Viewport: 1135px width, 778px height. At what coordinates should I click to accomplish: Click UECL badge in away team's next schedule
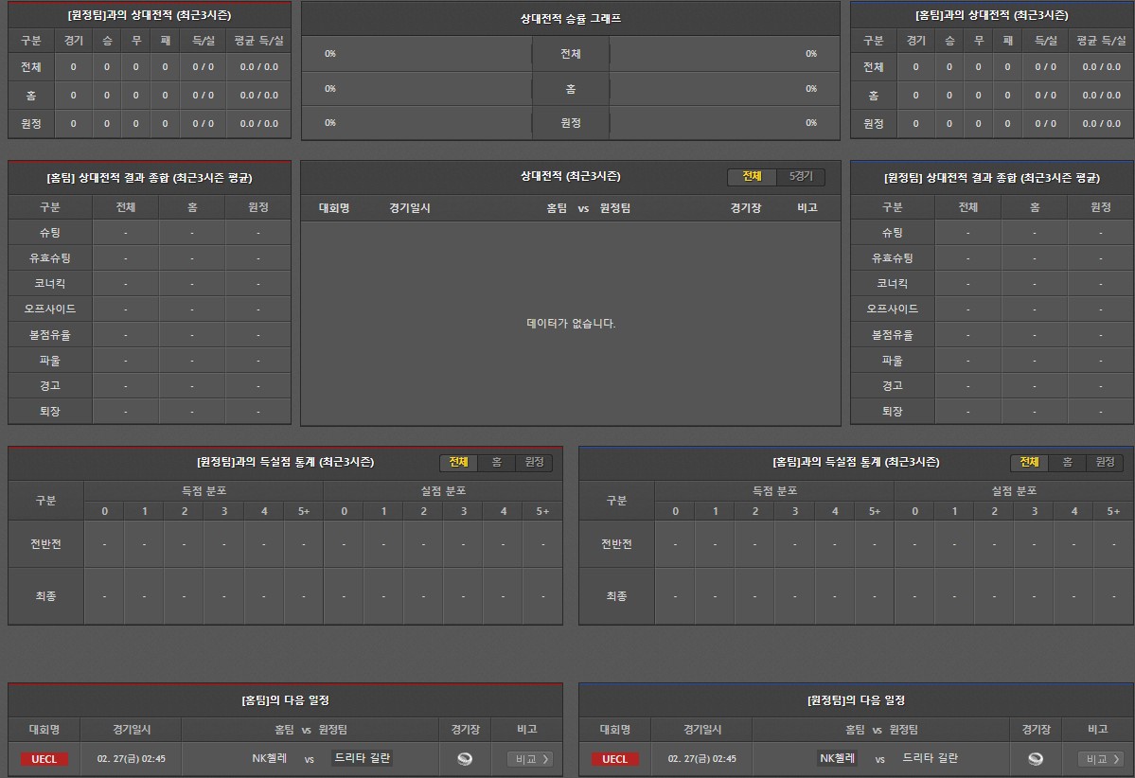pyautogui.click(x=614, y=759)
